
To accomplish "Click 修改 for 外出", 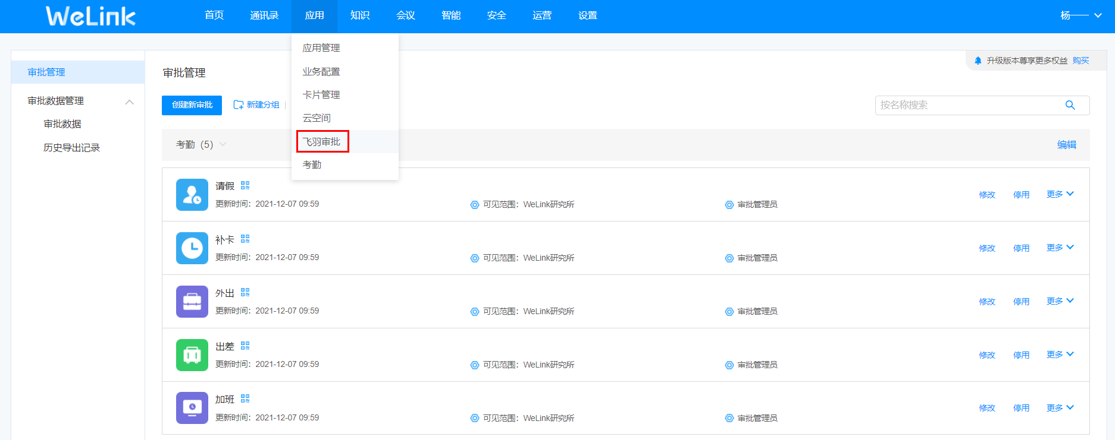I will (987, 302).
